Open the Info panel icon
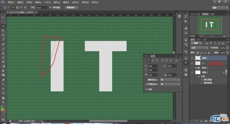 click(186, 75)
